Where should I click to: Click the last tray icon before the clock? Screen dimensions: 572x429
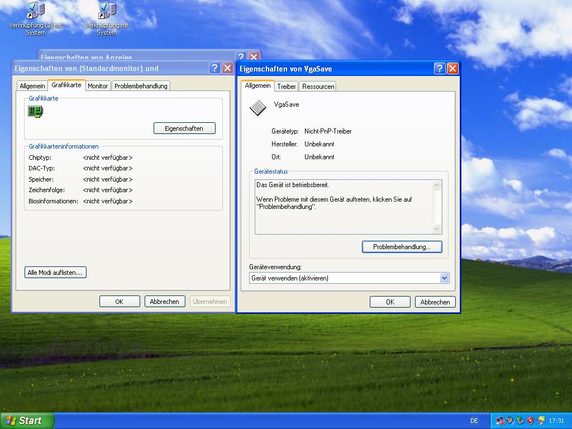coord(541,421)
